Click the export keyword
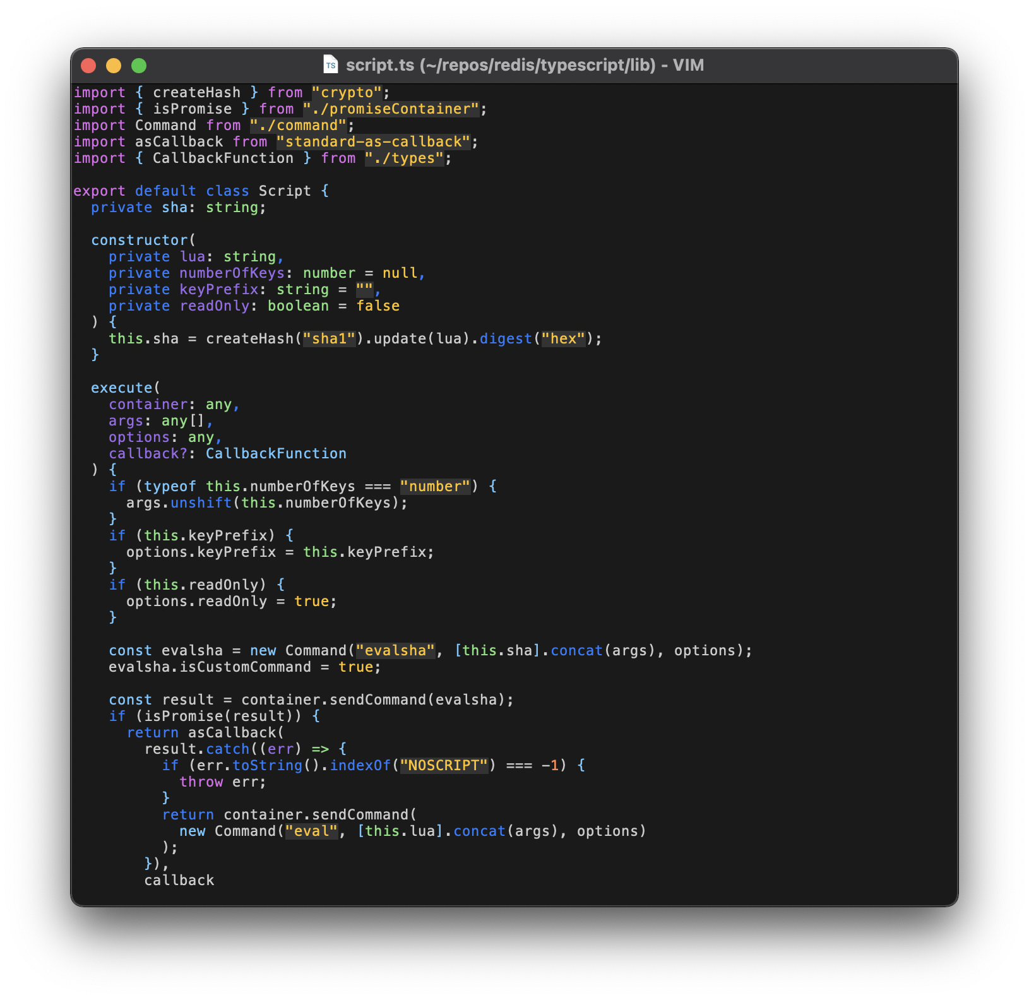 point(99,191)
